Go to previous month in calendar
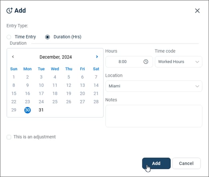Viewport: 209px width, 177px height. pos(13,57)
